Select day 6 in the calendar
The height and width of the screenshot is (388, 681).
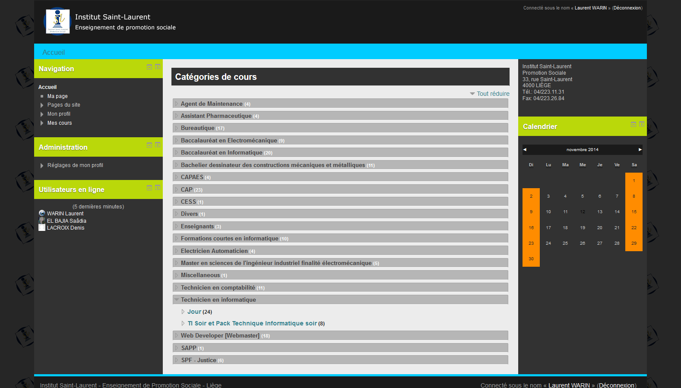600,196
